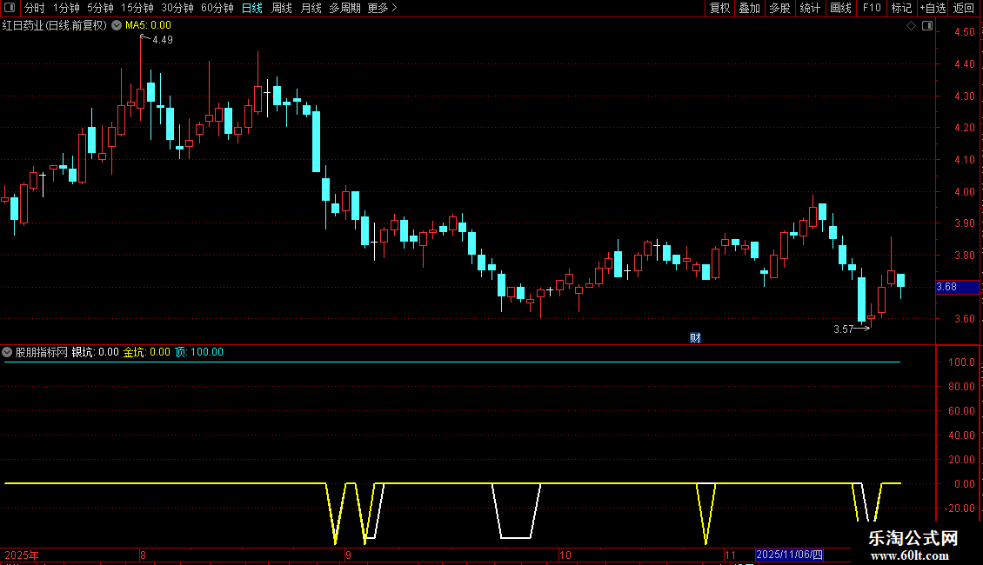
Task: Click the 2025年 label on the time axis
Action: click(22, 555)
